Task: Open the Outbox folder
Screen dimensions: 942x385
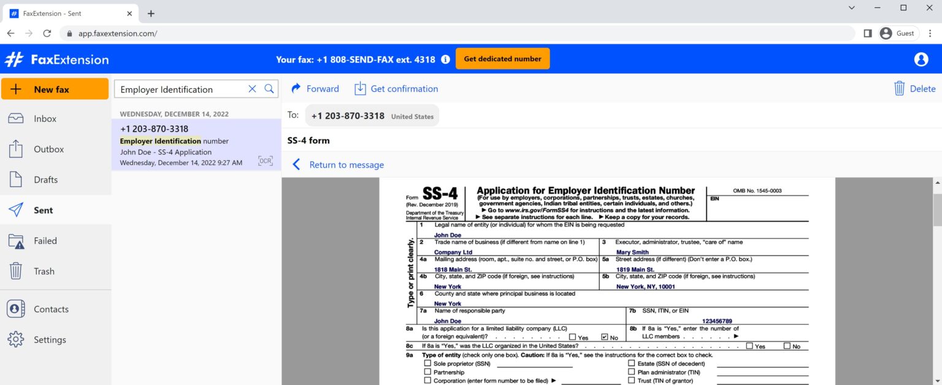Action: pos(48,149)
